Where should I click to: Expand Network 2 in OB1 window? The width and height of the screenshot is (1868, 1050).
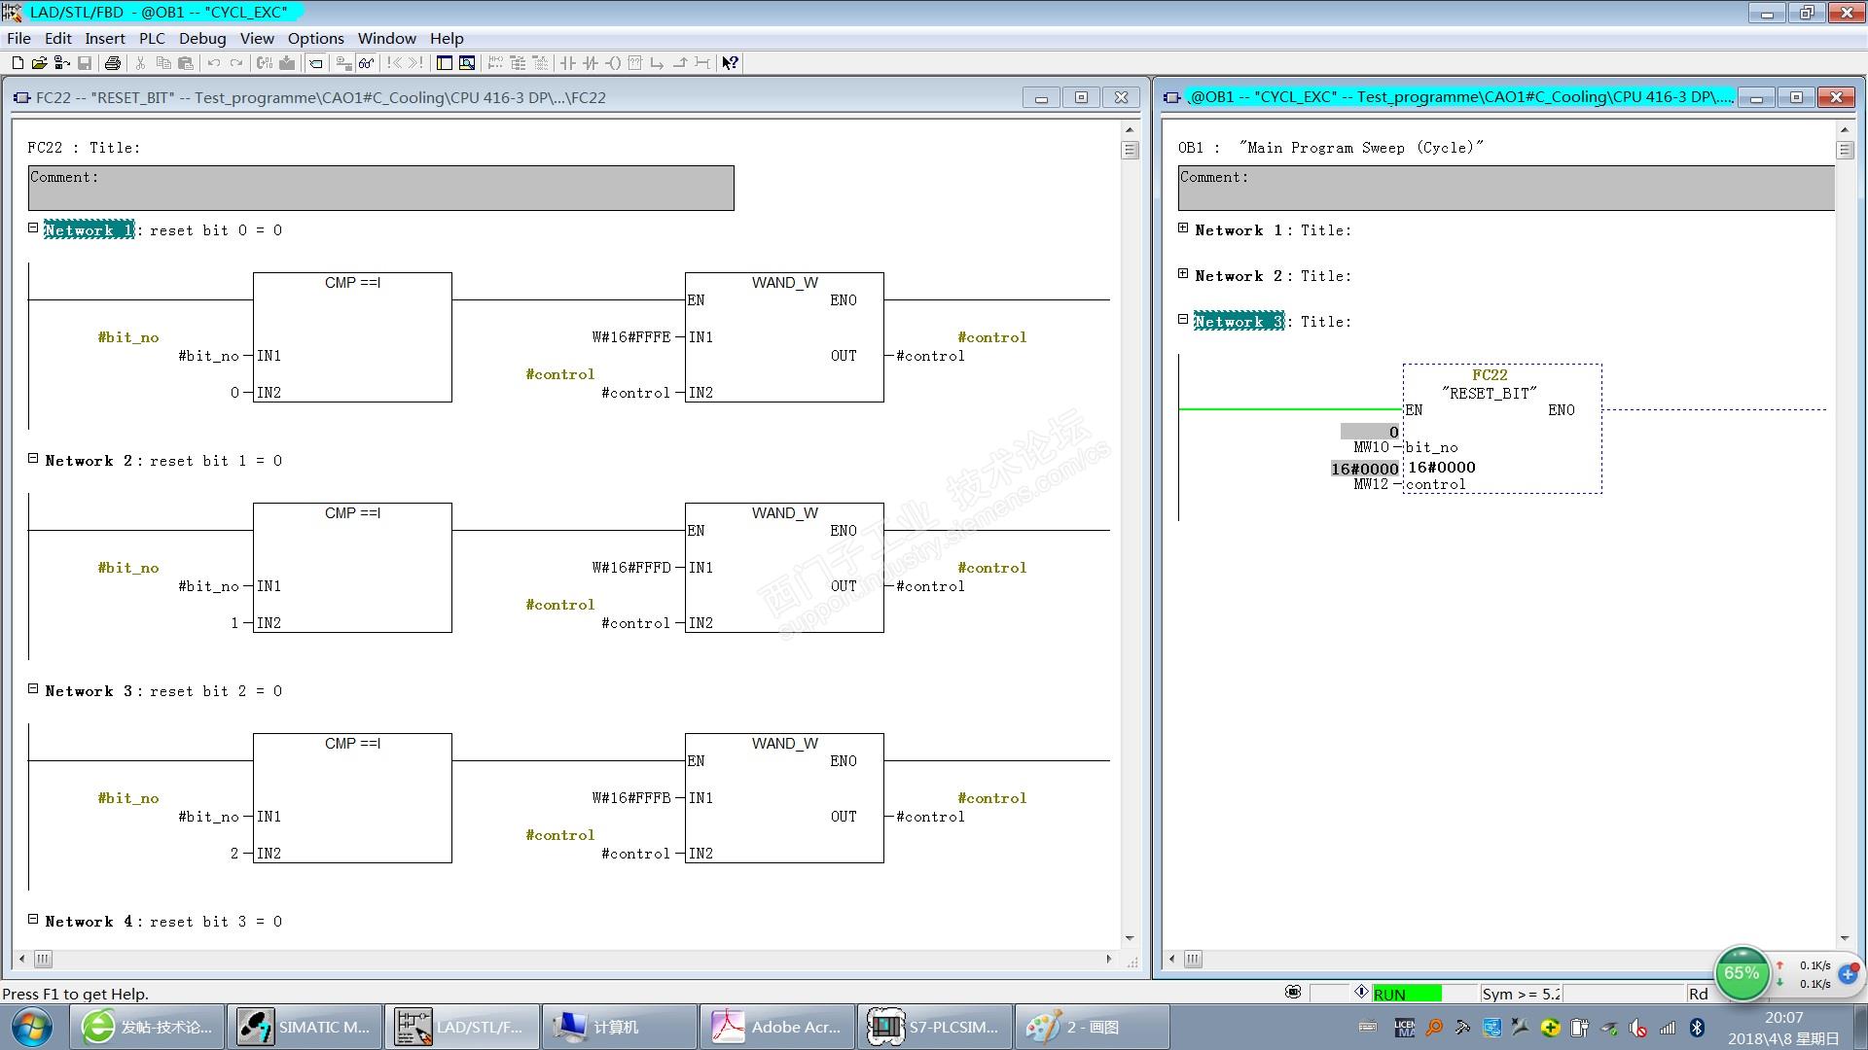click(x=1183, y=274)
